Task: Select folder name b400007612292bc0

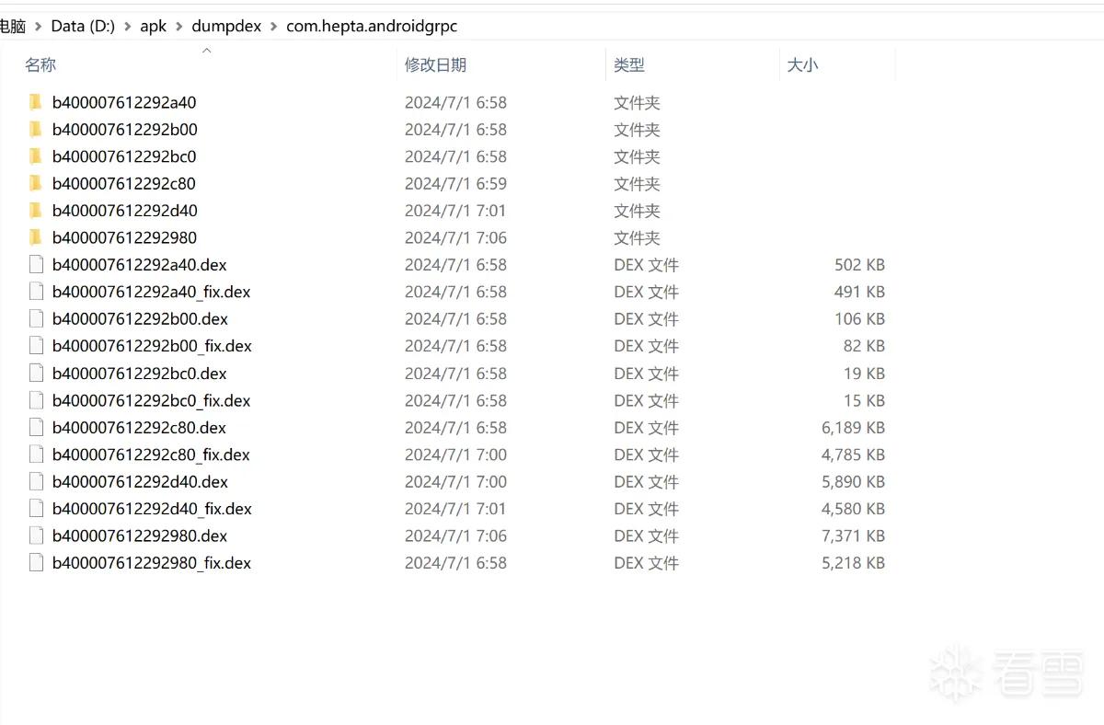Action: (124, 156)
